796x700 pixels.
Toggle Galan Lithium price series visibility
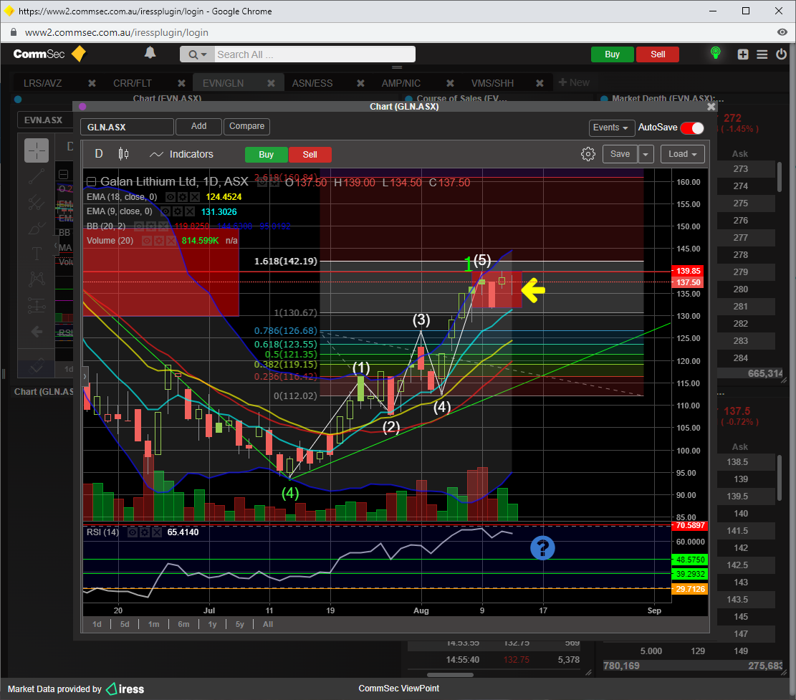coord(262,182)
